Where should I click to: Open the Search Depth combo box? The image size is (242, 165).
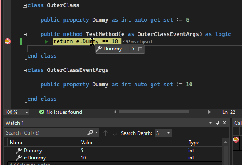coord(163,133)
